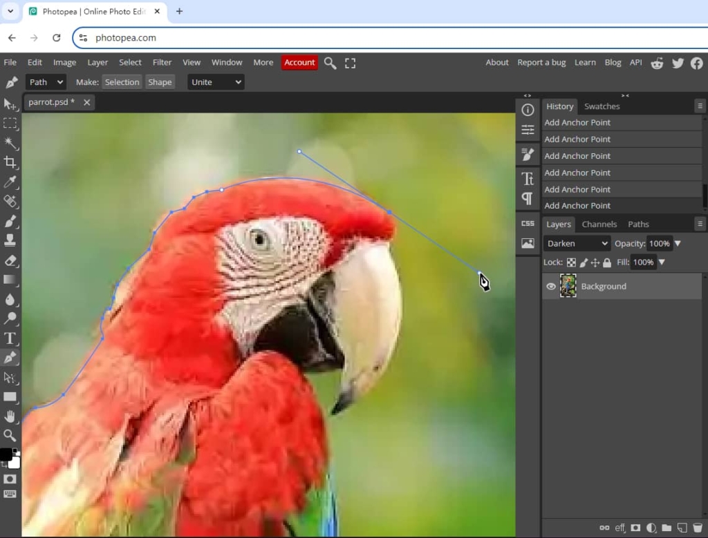The height and width of the screenshot is (538, 708).
Task: Hide the Background layer visibility eye
Action: [x=550, y=286]
